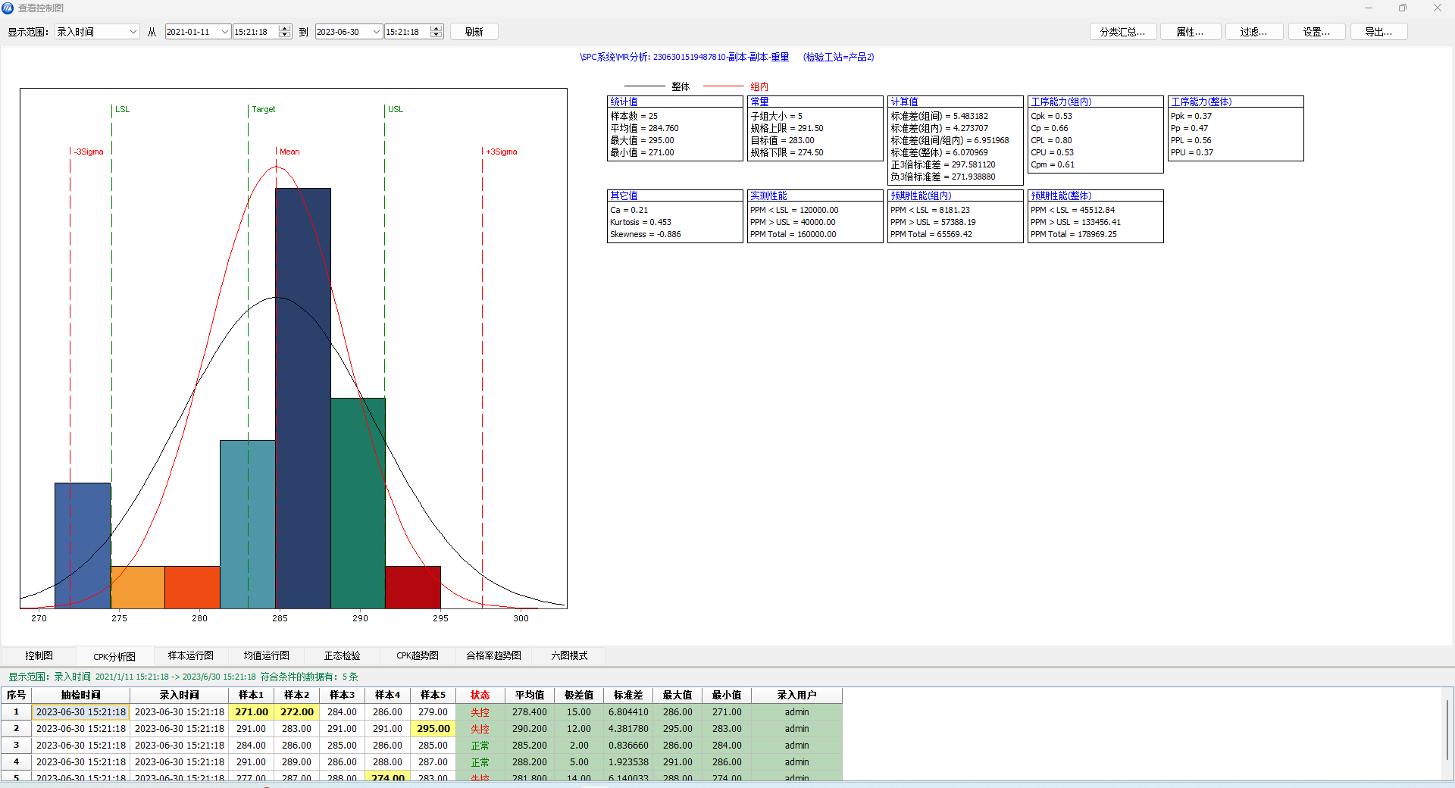Click the 录入用户 column header
Viewport: 1455px width, 788px height.
[796, 695]
